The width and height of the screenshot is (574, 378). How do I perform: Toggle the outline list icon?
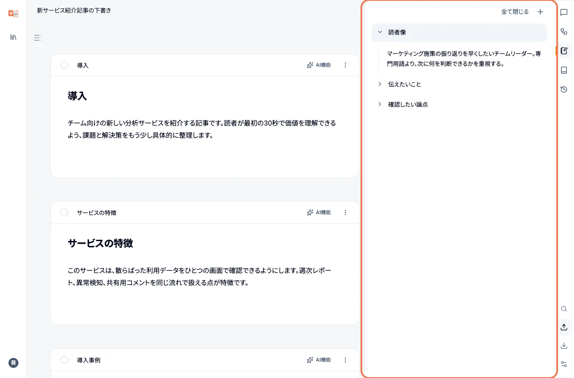click(37, 38)
